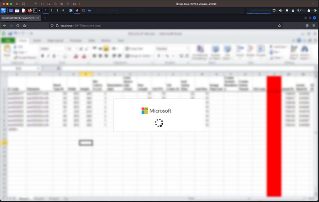Click the page info icon in URL bar

click(57, 26)
